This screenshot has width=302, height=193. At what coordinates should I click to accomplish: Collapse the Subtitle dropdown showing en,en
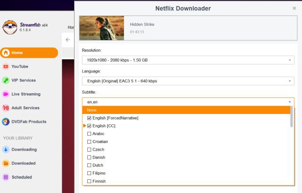click(188, 102)
